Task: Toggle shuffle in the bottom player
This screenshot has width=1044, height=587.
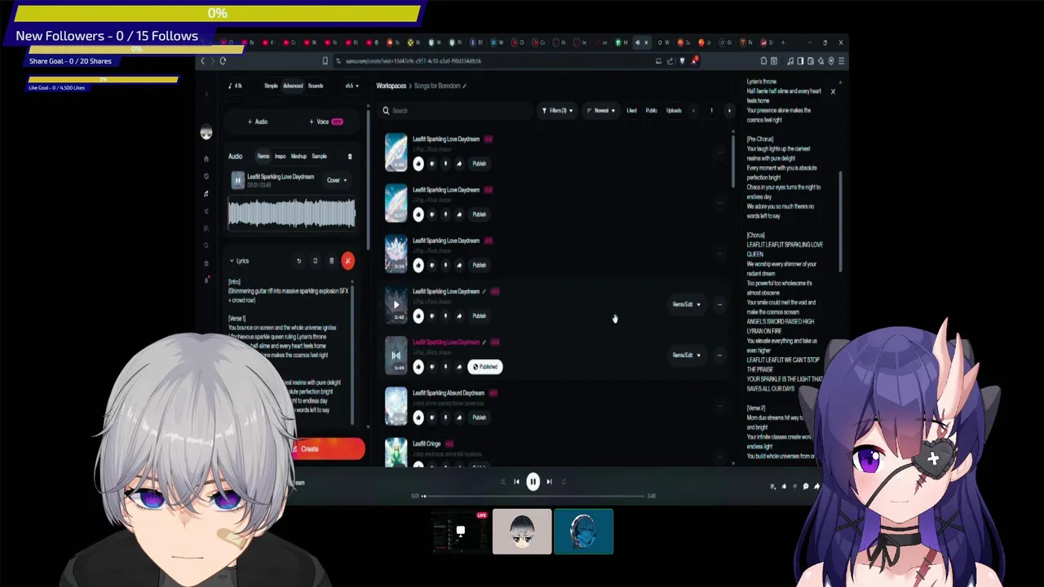Action: point(502,482)
